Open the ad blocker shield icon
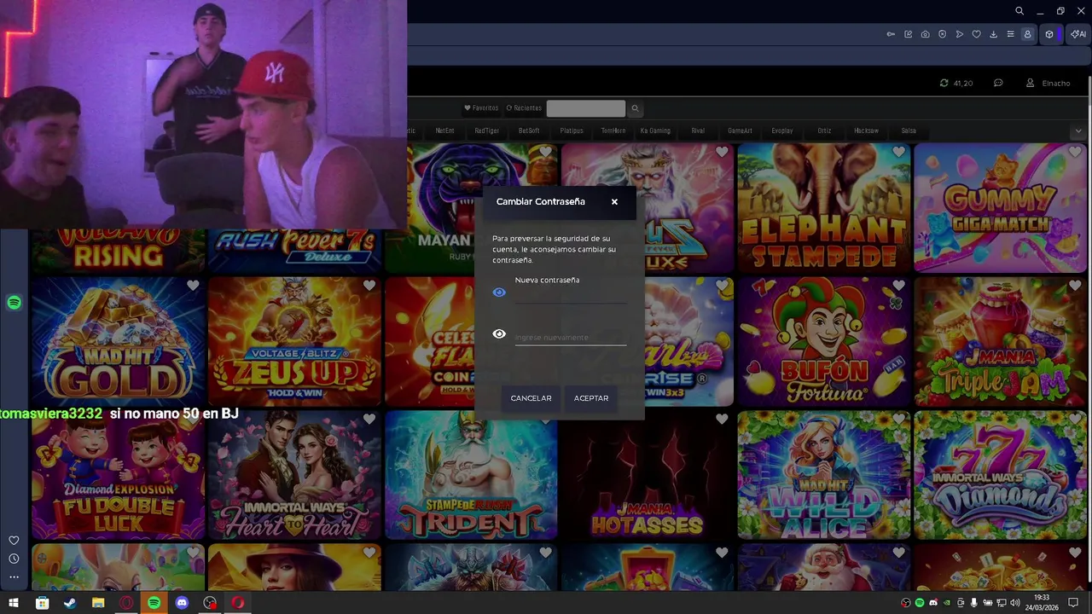 click(x=943, y=34)
